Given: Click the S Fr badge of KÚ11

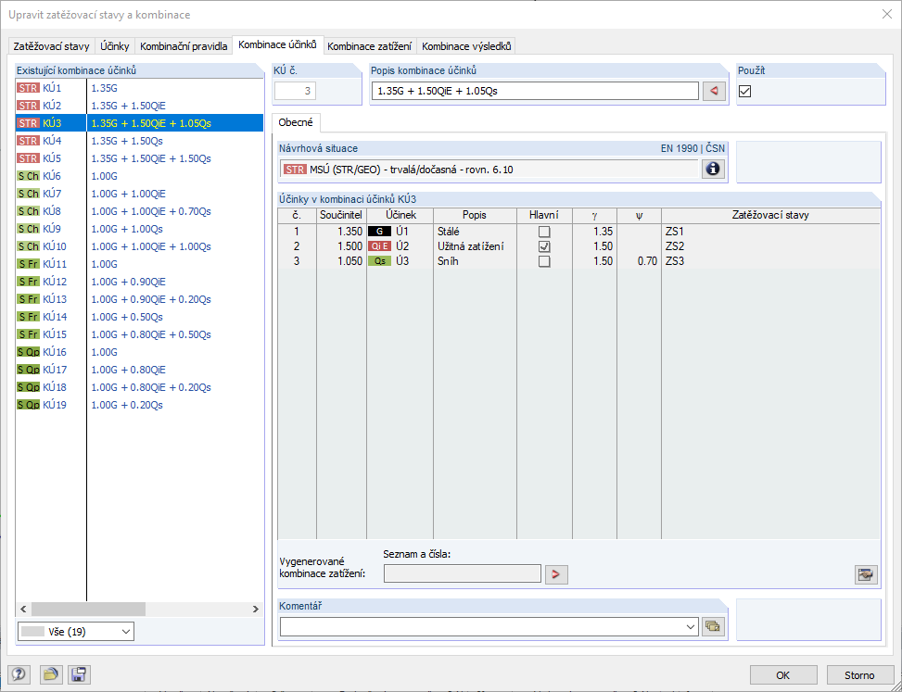Looking at the screenshot, I should pos(28,264).
